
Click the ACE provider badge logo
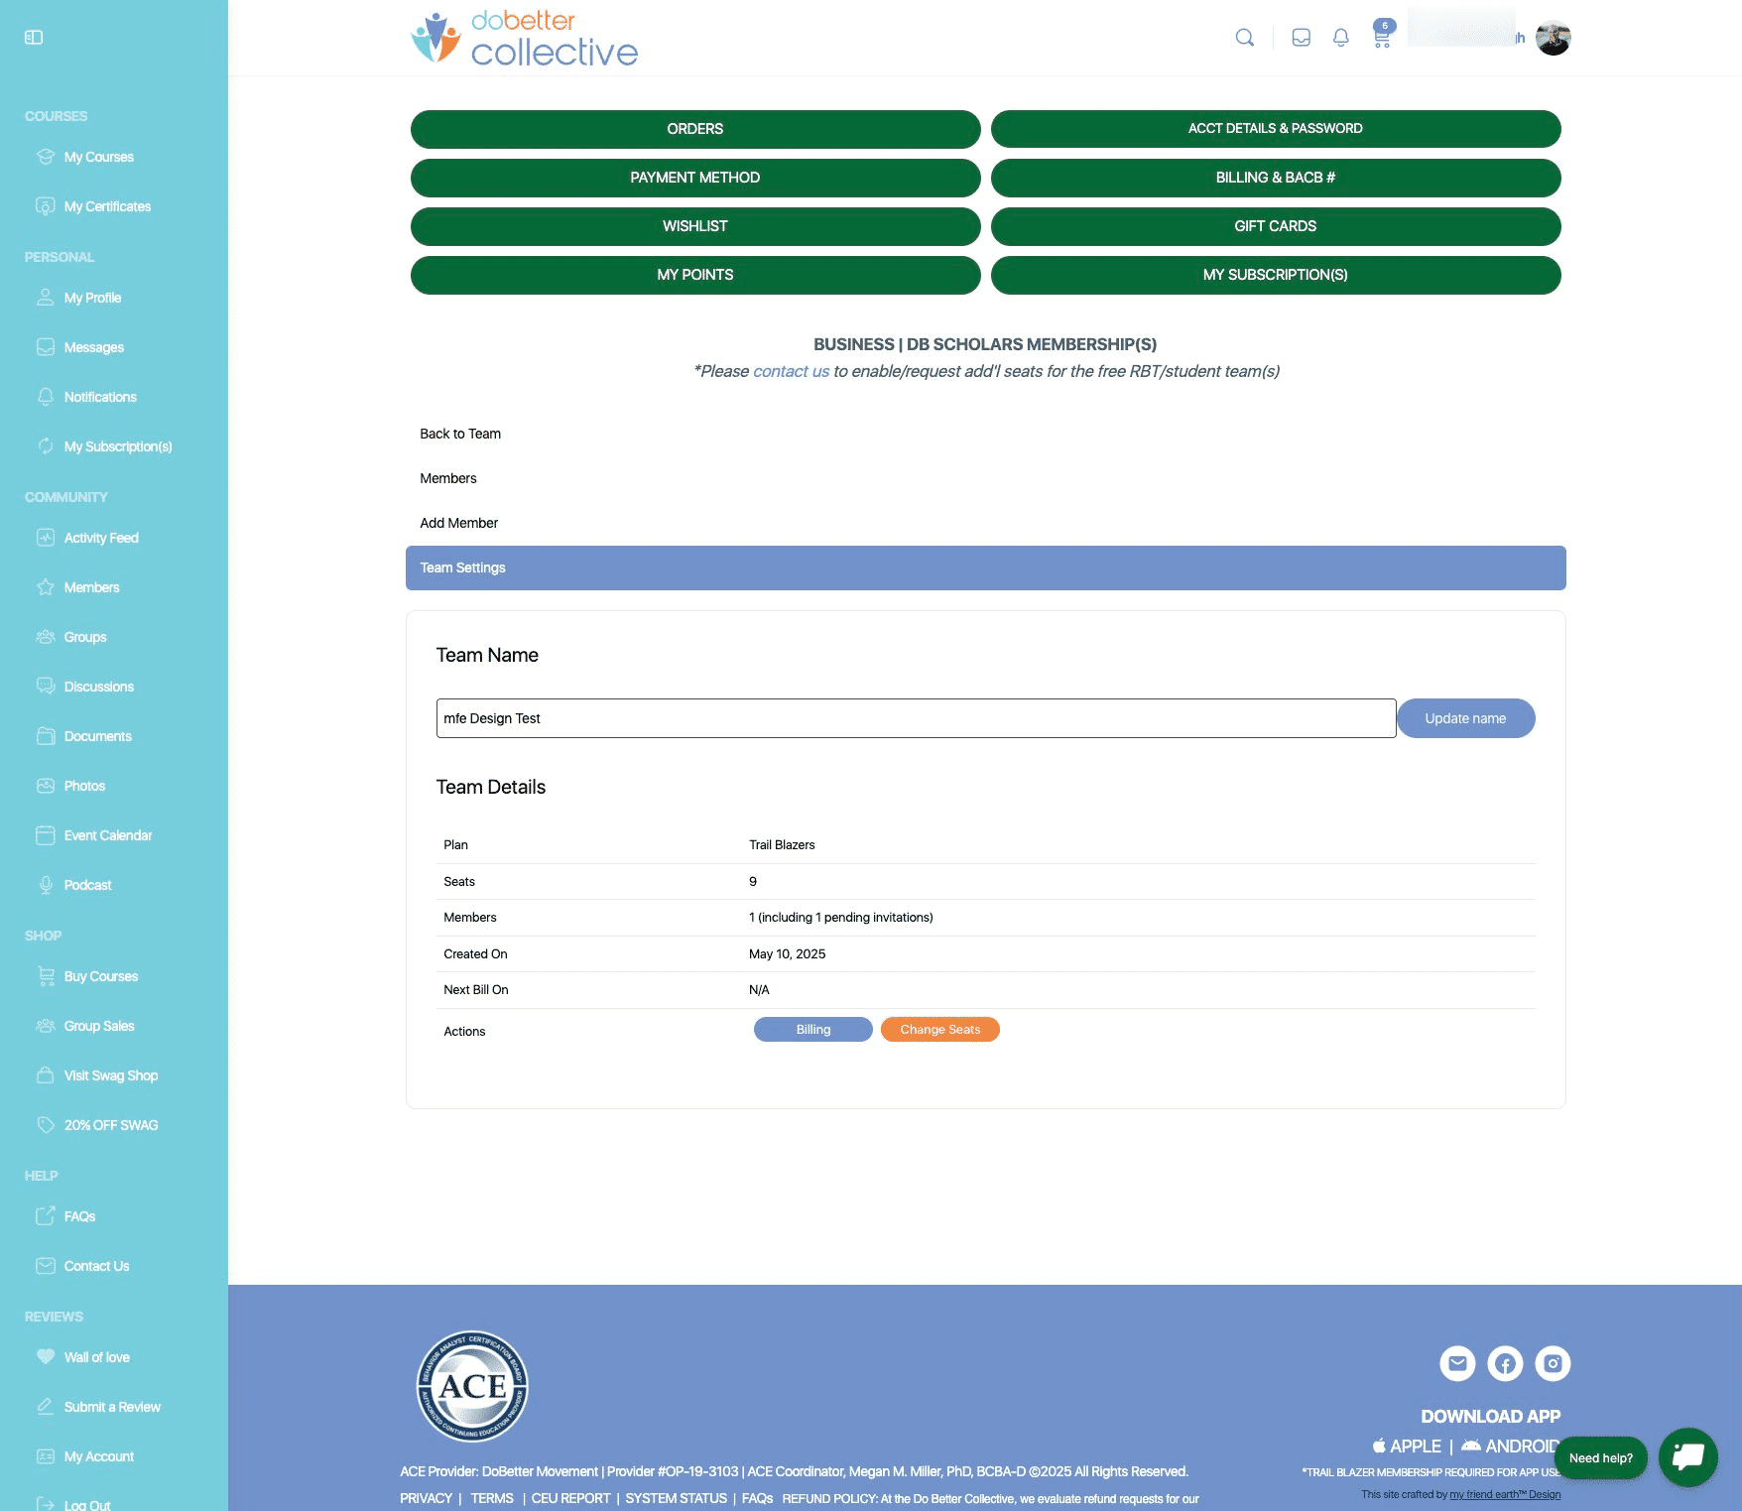point(472,1386)
